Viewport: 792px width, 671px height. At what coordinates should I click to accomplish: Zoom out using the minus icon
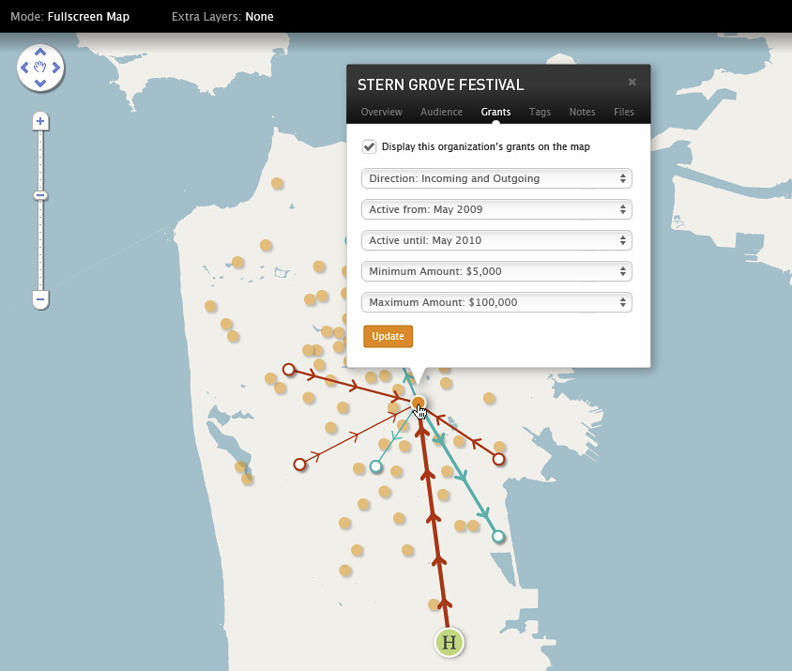tap(39, 299)
